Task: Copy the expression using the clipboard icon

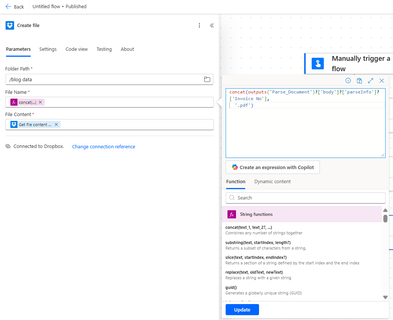Action: click(x=359, y=80)
